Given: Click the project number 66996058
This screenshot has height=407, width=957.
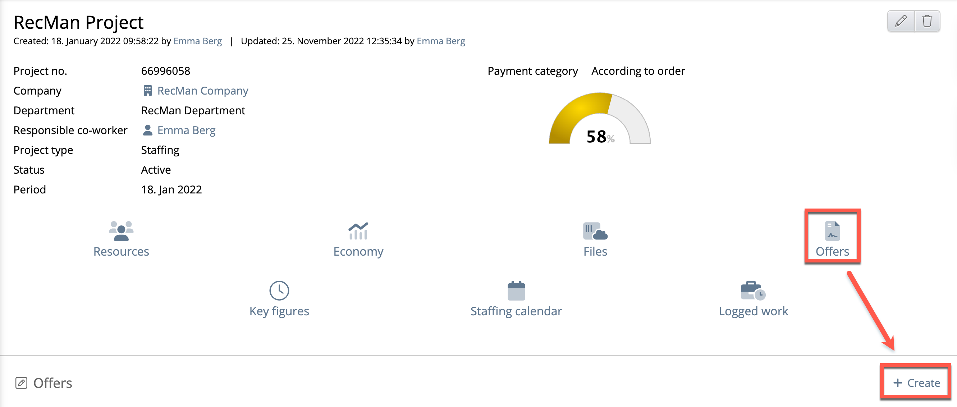Looking at the screenshot, I should tap(166, 70).
